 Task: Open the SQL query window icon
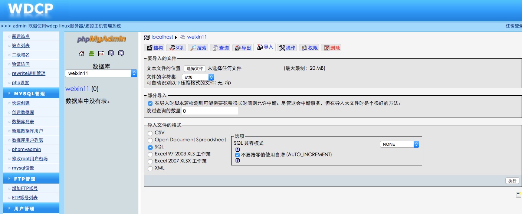pyautogui.click(x=101, y=53)
